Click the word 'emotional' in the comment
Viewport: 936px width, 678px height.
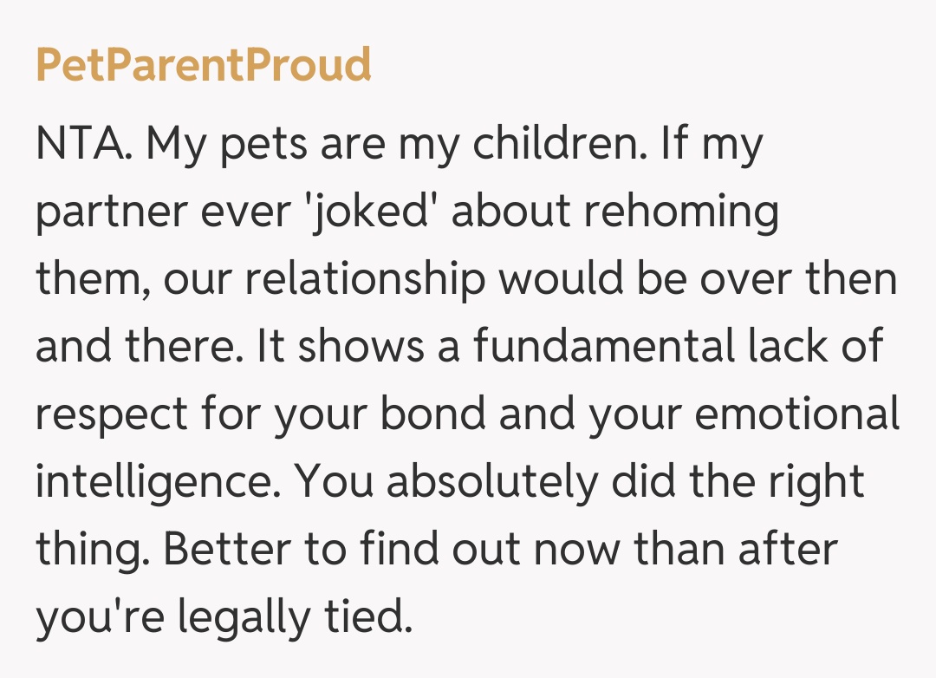coord(798,414)
